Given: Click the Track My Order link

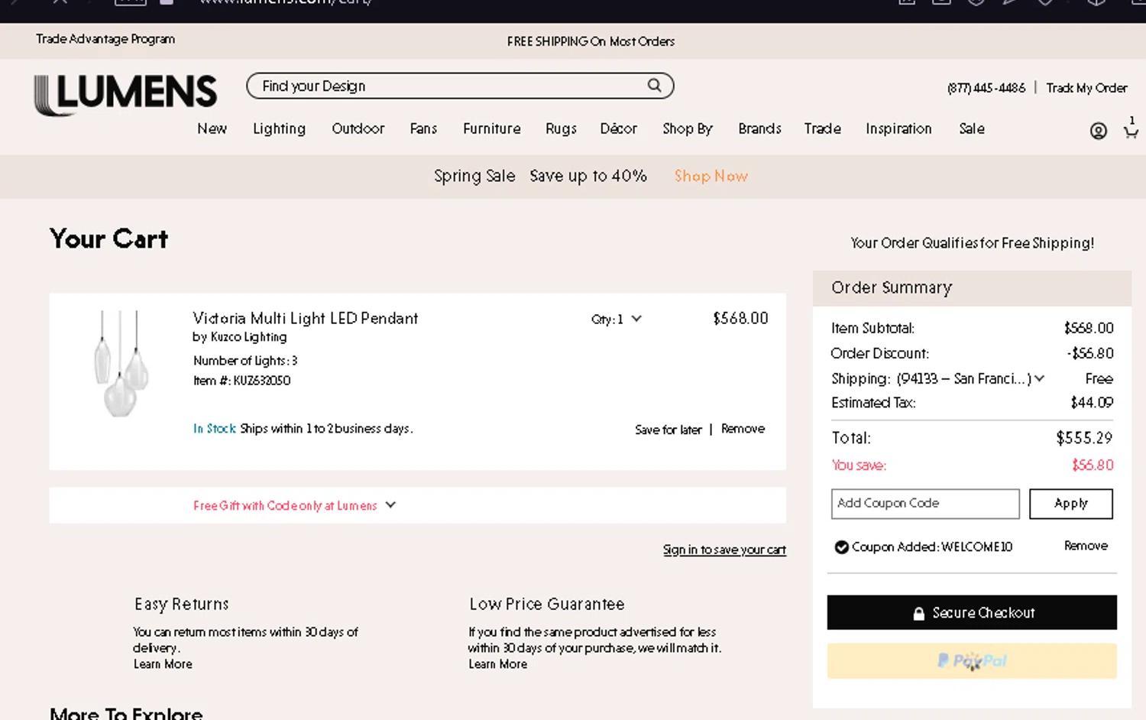Looking at the screenshot, I should (1086, 88).
